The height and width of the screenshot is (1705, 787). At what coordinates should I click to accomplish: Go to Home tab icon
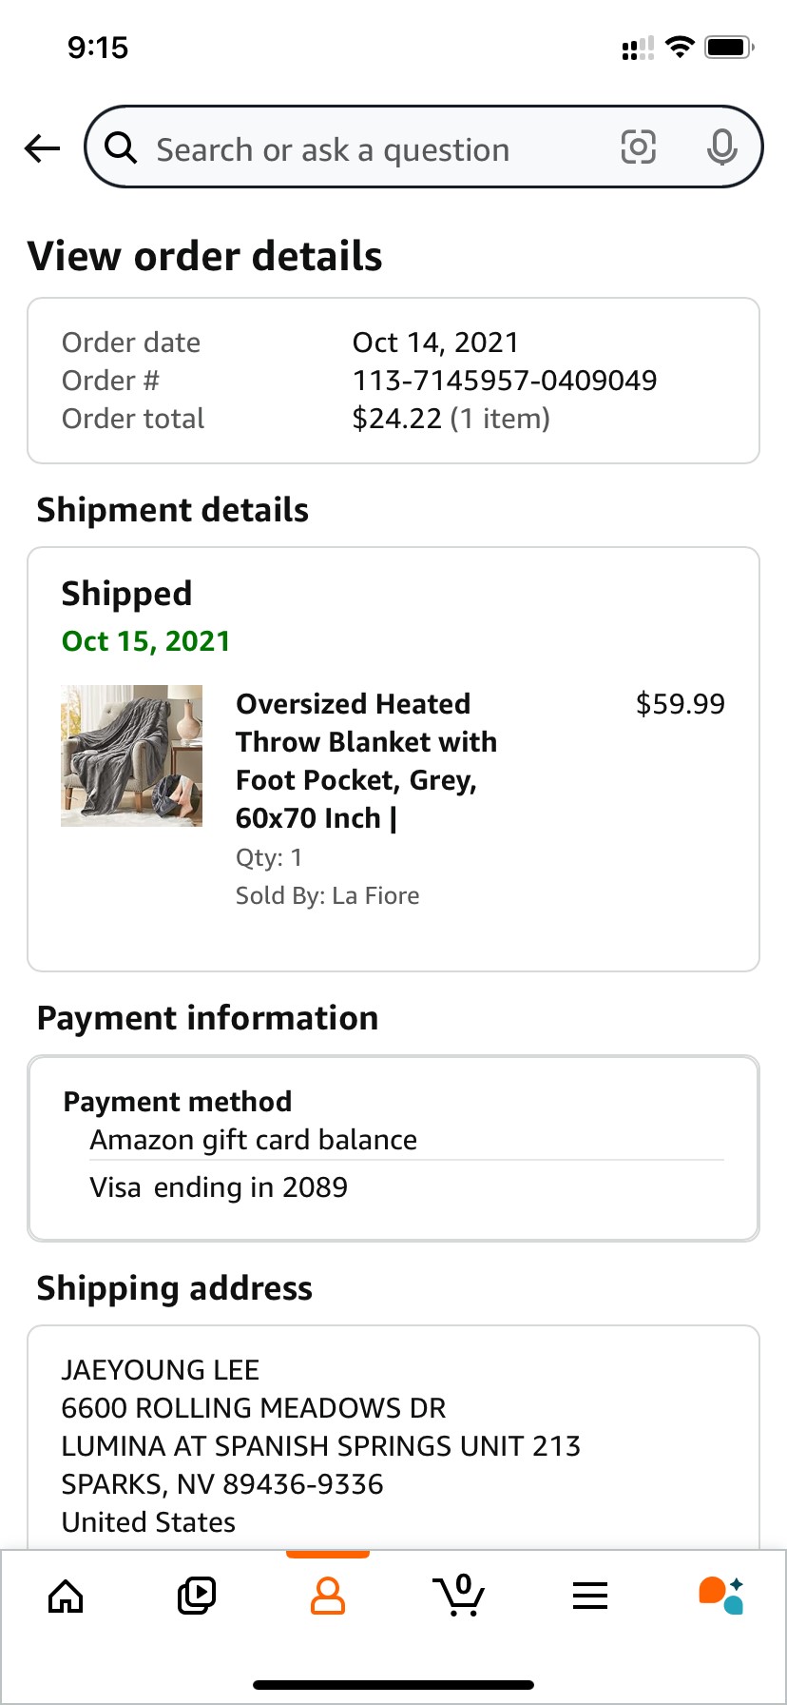[66, 1596]
